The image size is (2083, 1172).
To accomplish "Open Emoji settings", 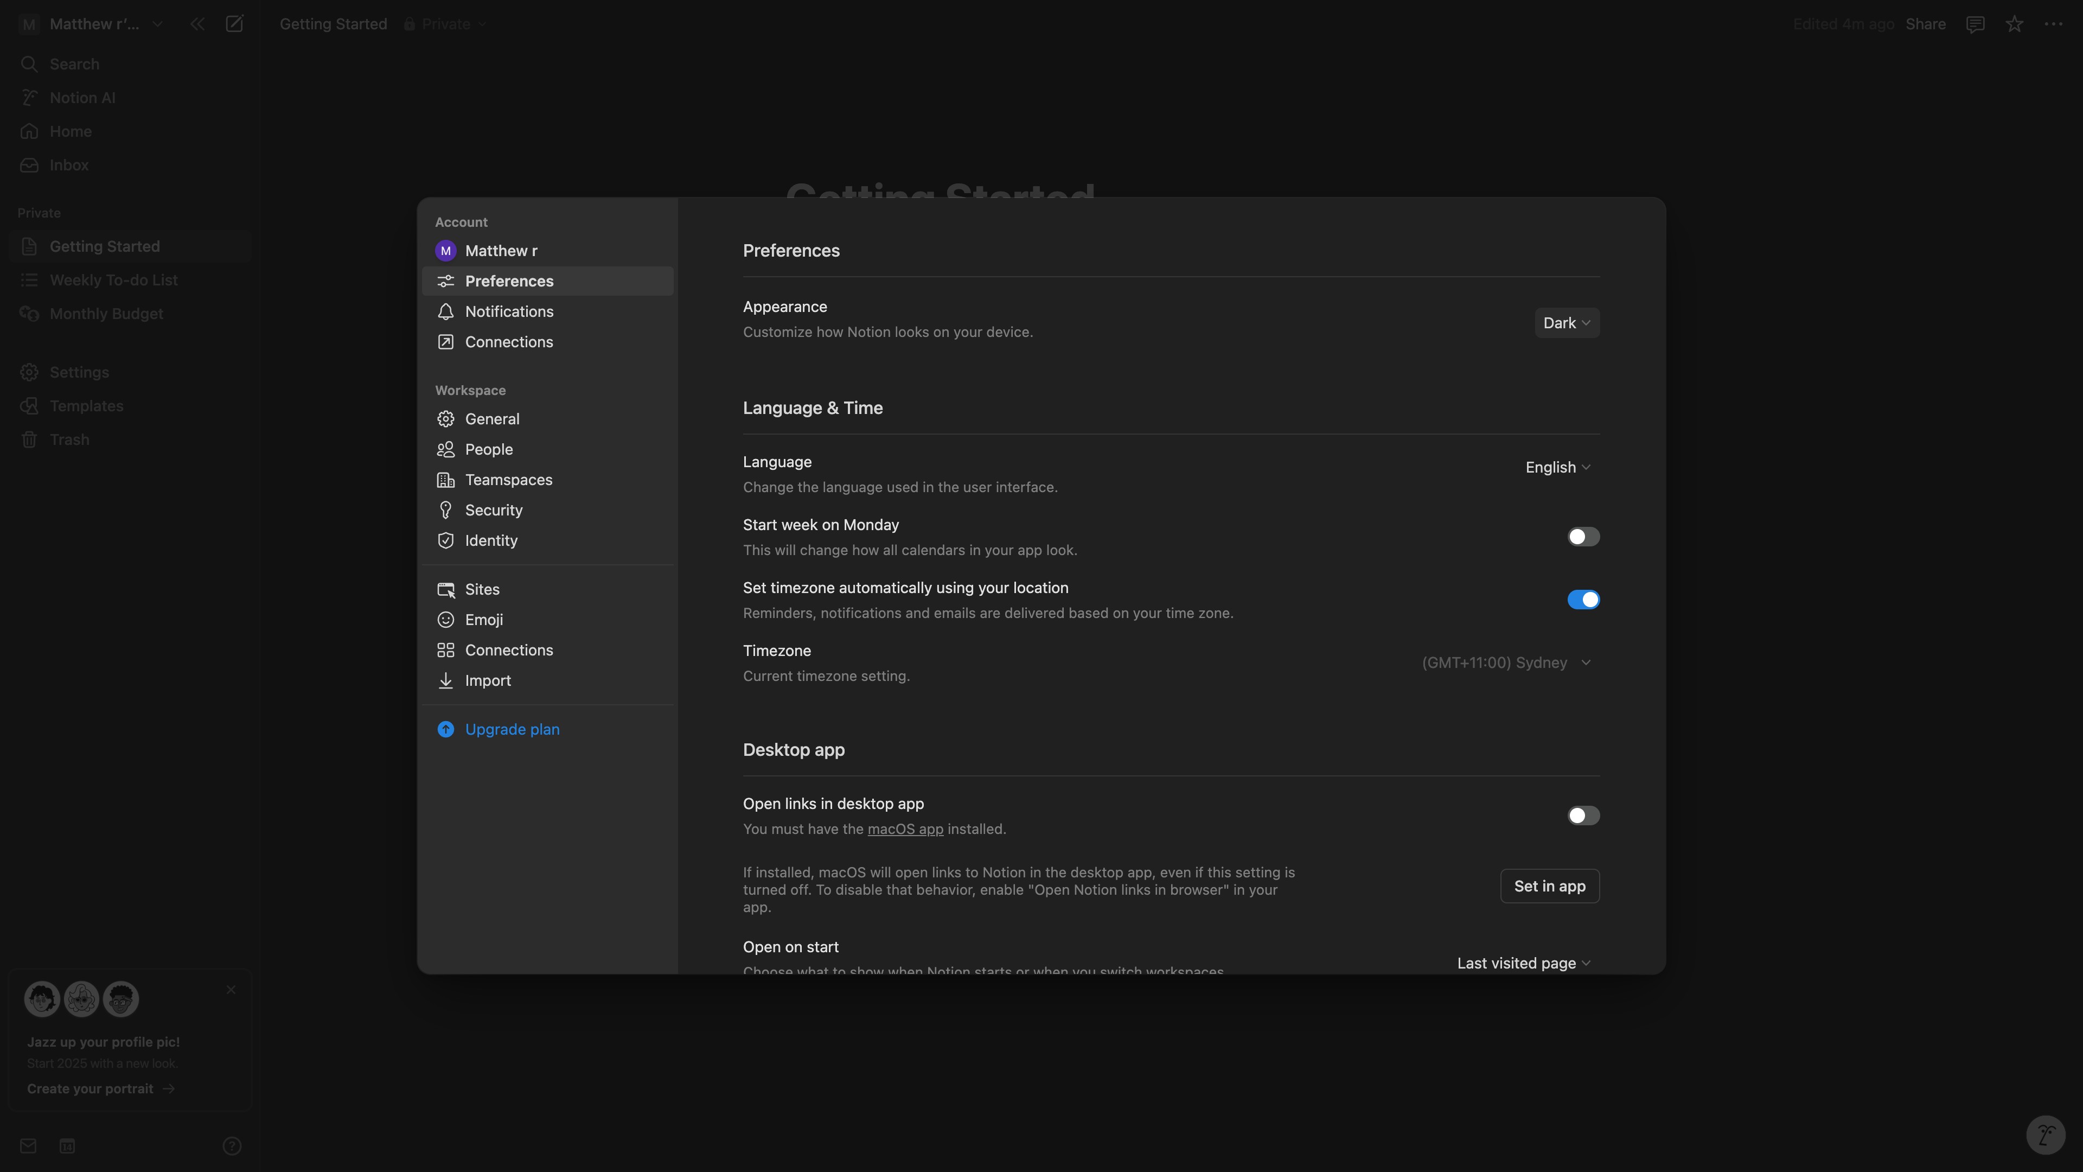I will coord(547,620).
